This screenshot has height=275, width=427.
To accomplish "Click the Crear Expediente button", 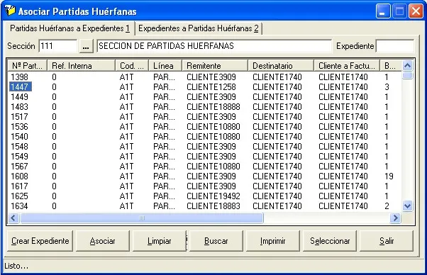I will [x=40, y=241].
